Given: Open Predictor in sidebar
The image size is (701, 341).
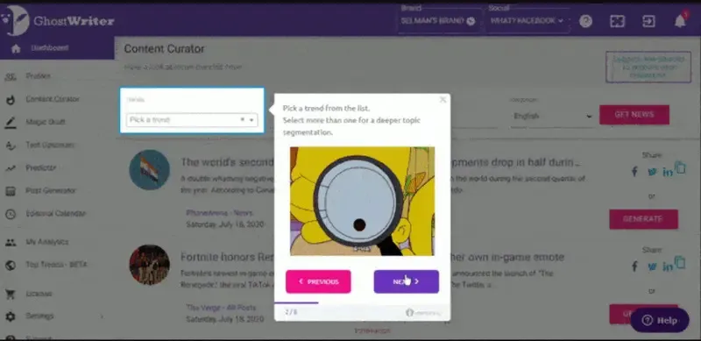Looking at the screenshot, I should pos(40,167).
